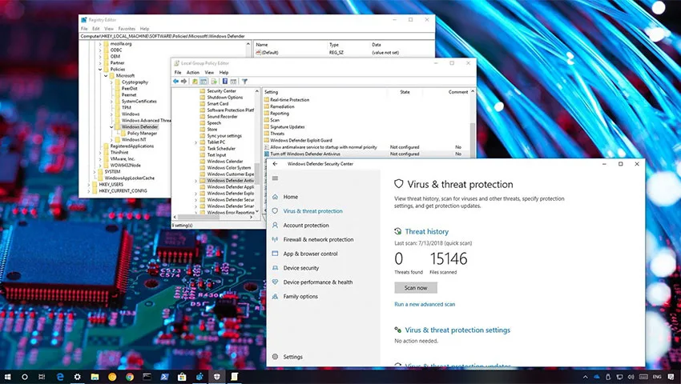The width and height of the screenshot is (681, 384).
Task: Click the Registry Editor address bar
Action: coord(256,36)
